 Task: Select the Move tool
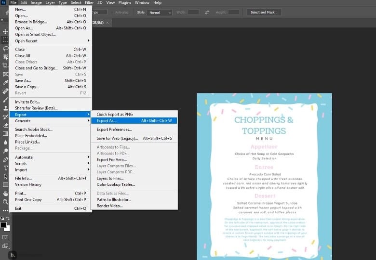5,32
